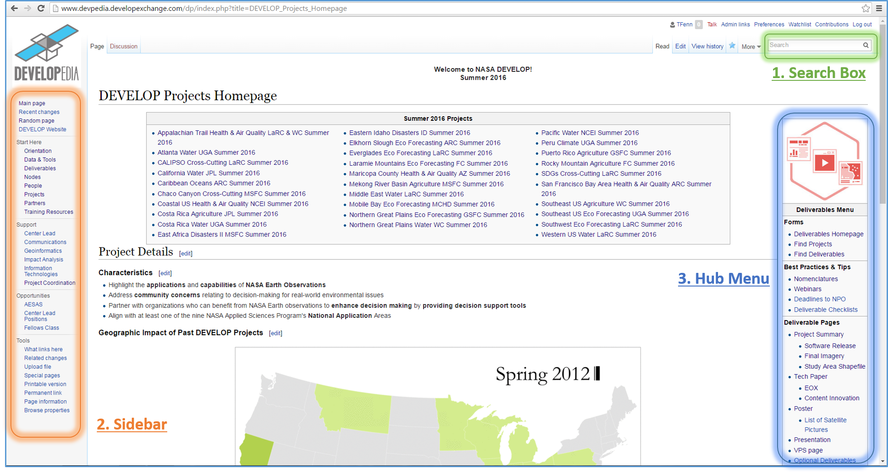Open Recent changes in sidebar
Viewport: 888px width, 474px height.
[x=39, y=112]
